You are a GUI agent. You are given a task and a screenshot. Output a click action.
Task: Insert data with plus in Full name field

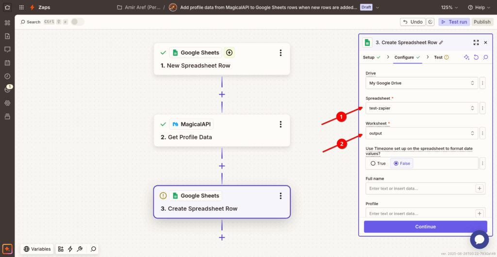click(479, 188)
